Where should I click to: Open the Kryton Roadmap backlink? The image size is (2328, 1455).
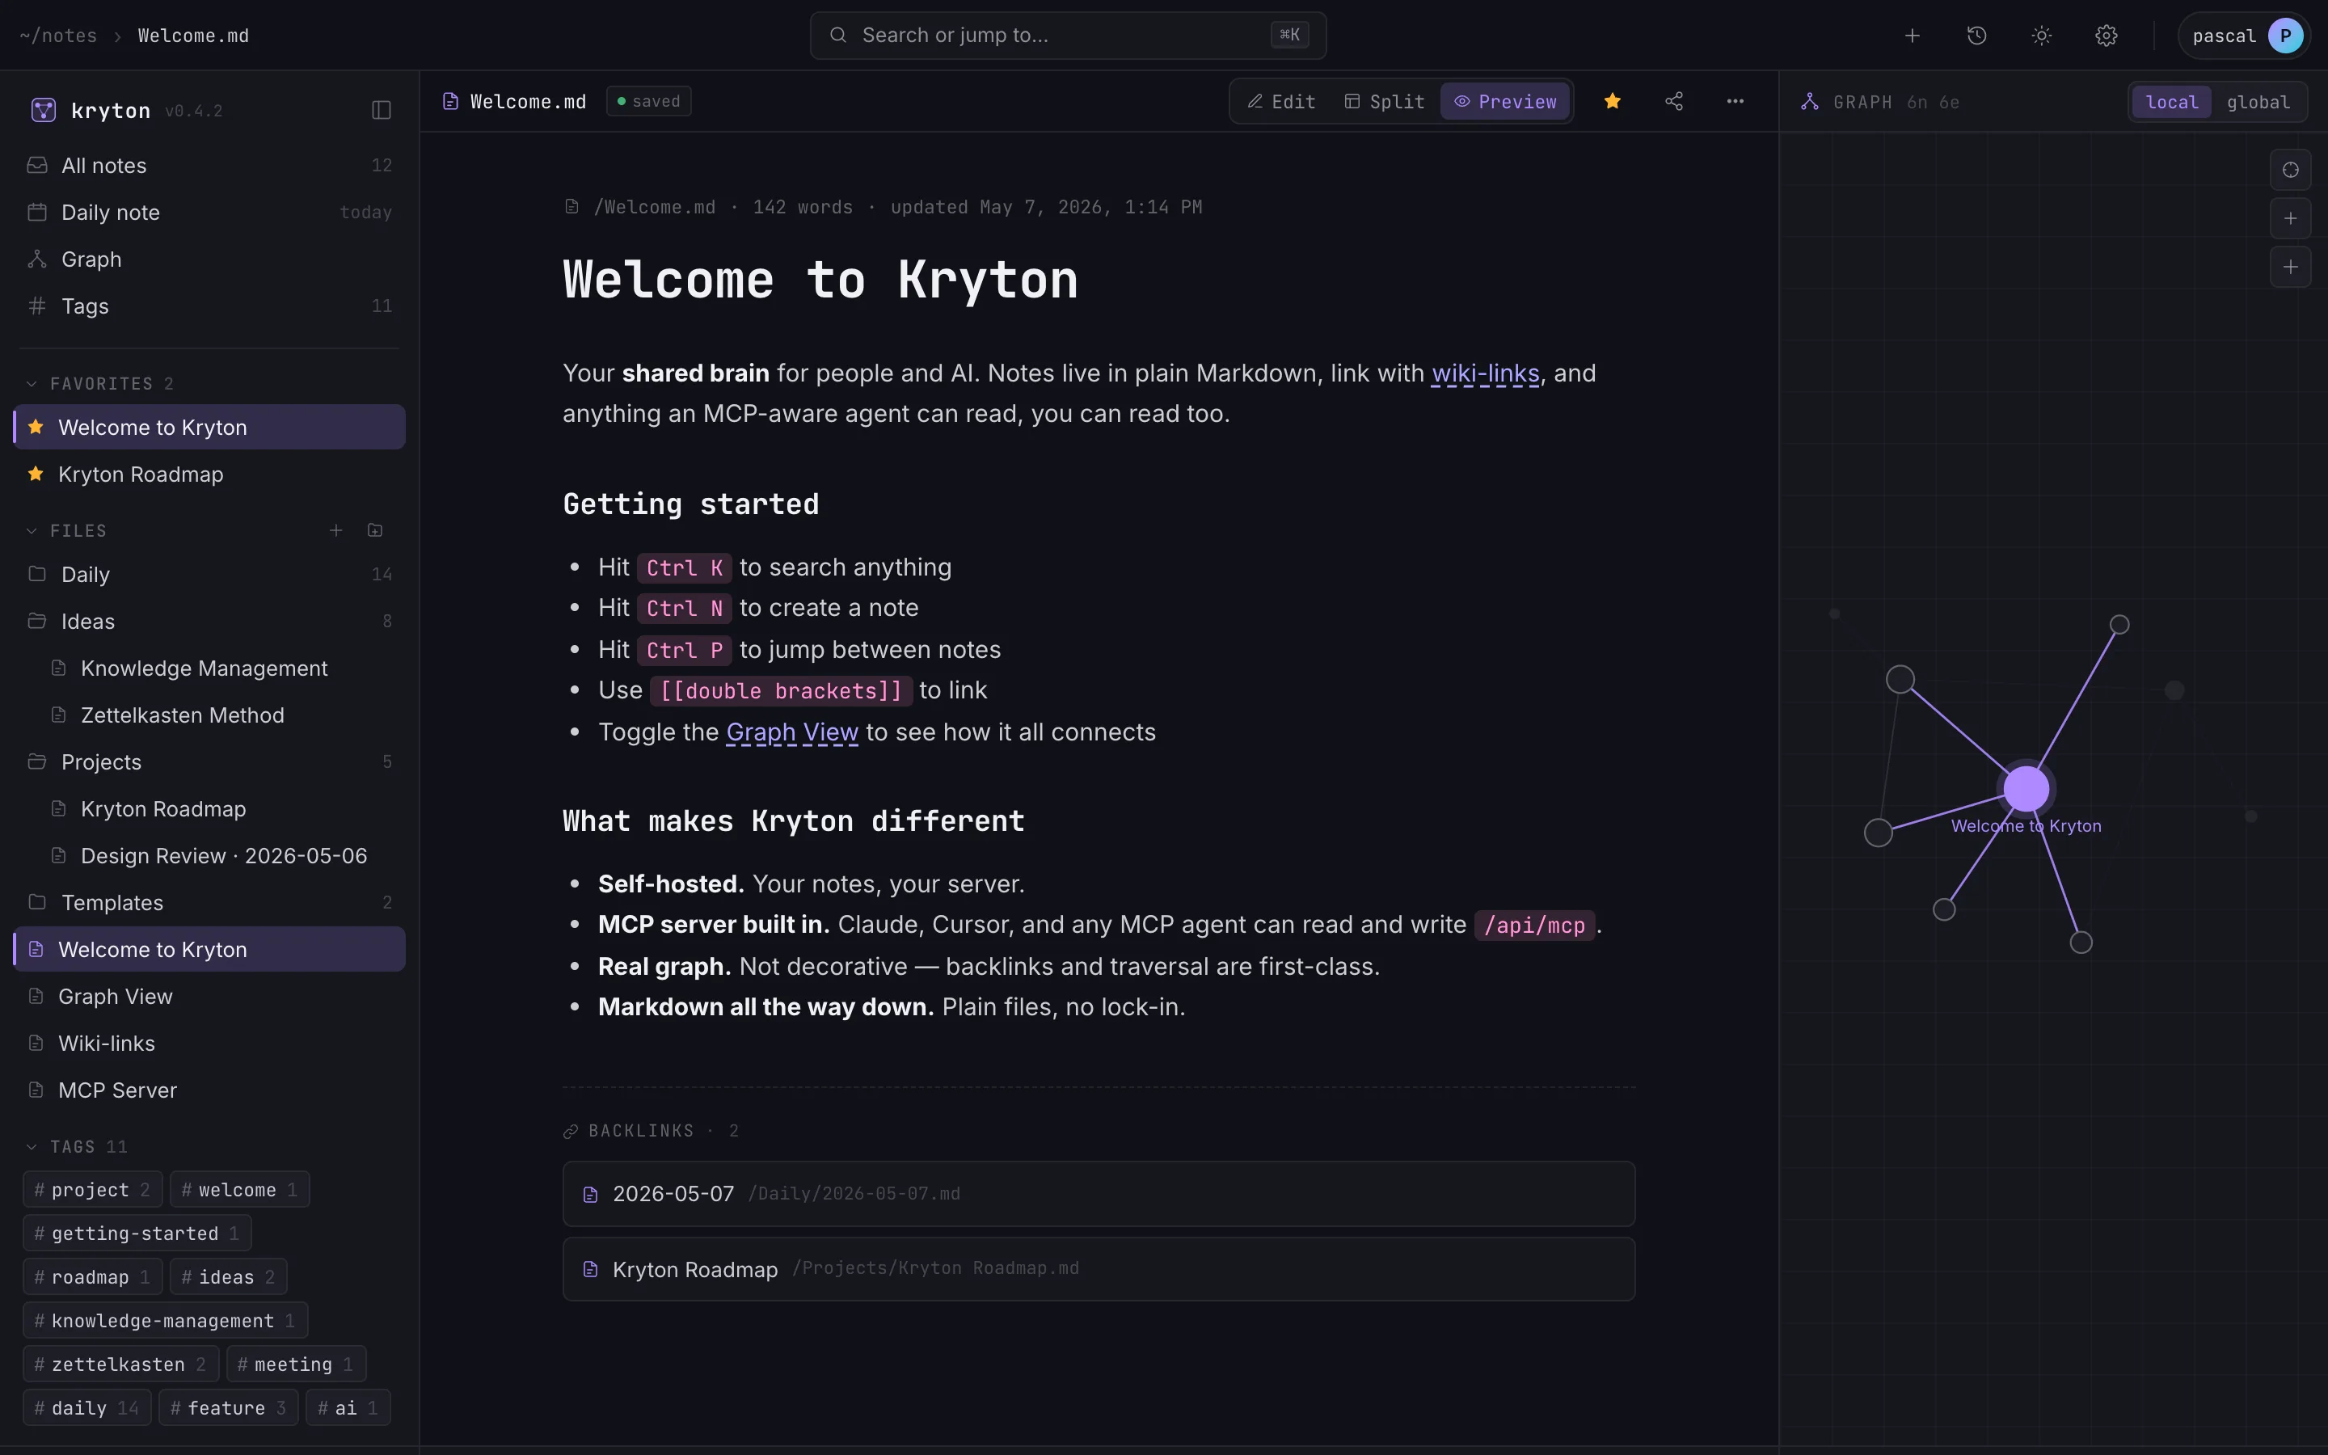pos(1099,1269)
